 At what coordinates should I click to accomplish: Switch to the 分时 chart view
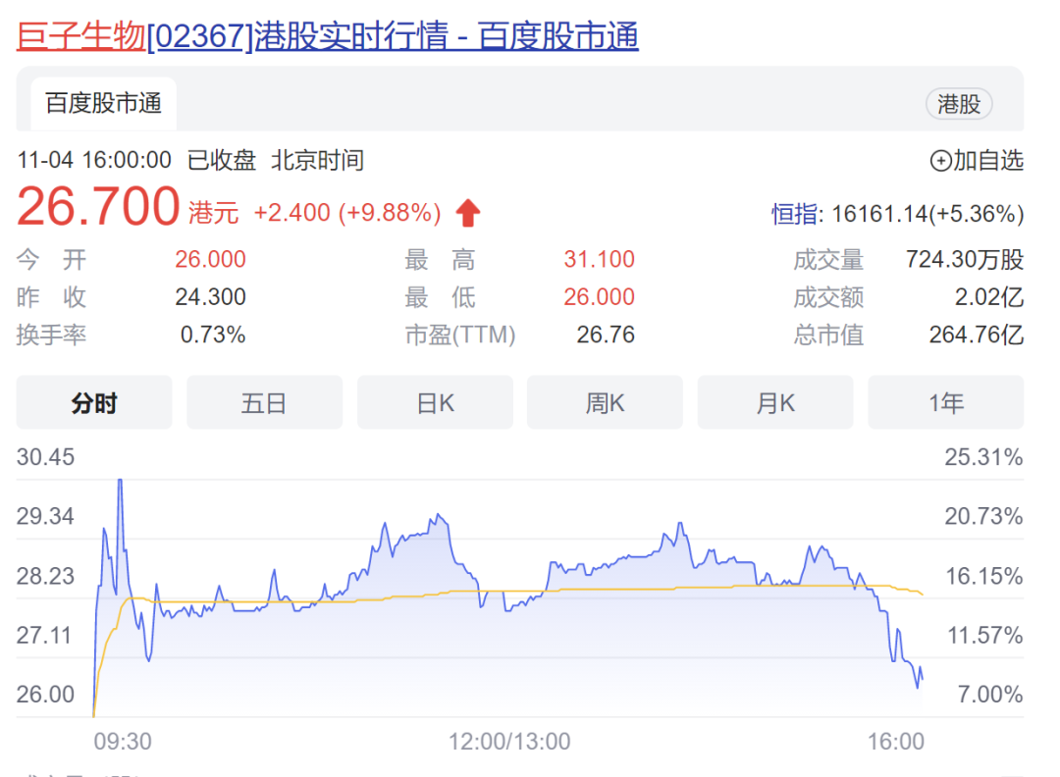[x=94, y=403]
